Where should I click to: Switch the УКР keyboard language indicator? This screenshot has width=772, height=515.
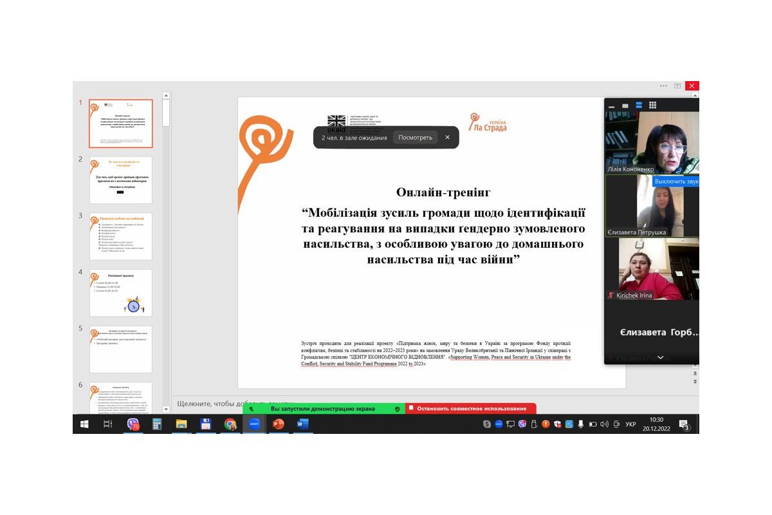tap(631, 424)
